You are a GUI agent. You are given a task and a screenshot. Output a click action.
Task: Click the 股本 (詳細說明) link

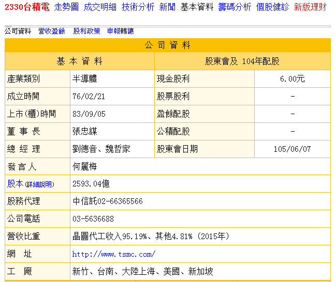(x=31, y=184)
